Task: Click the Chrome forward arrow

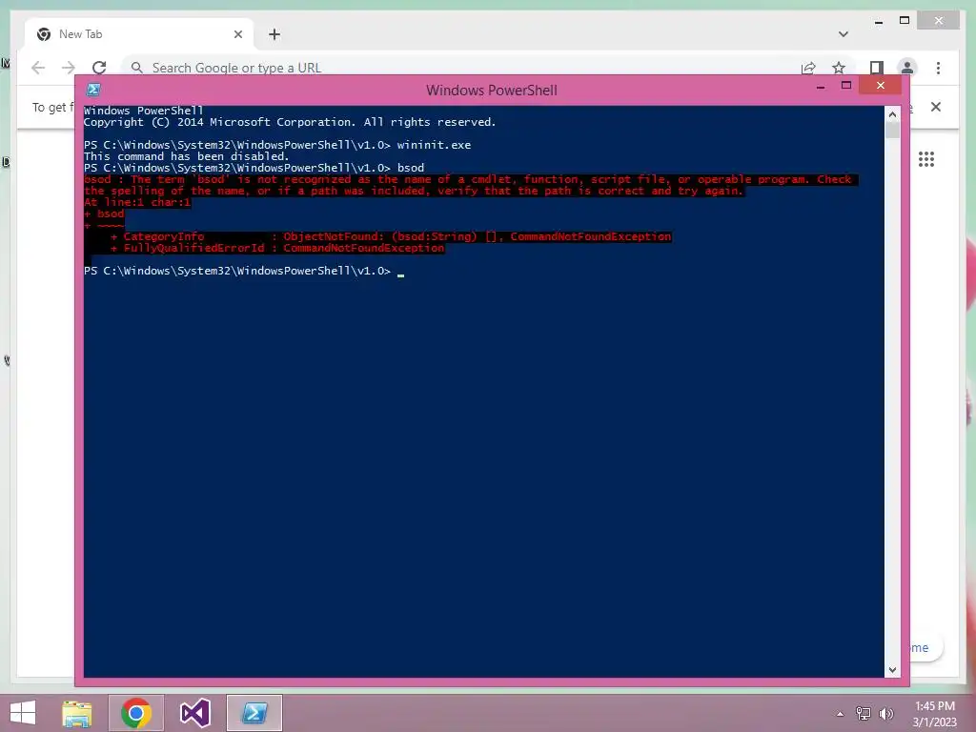Action: 69,68
